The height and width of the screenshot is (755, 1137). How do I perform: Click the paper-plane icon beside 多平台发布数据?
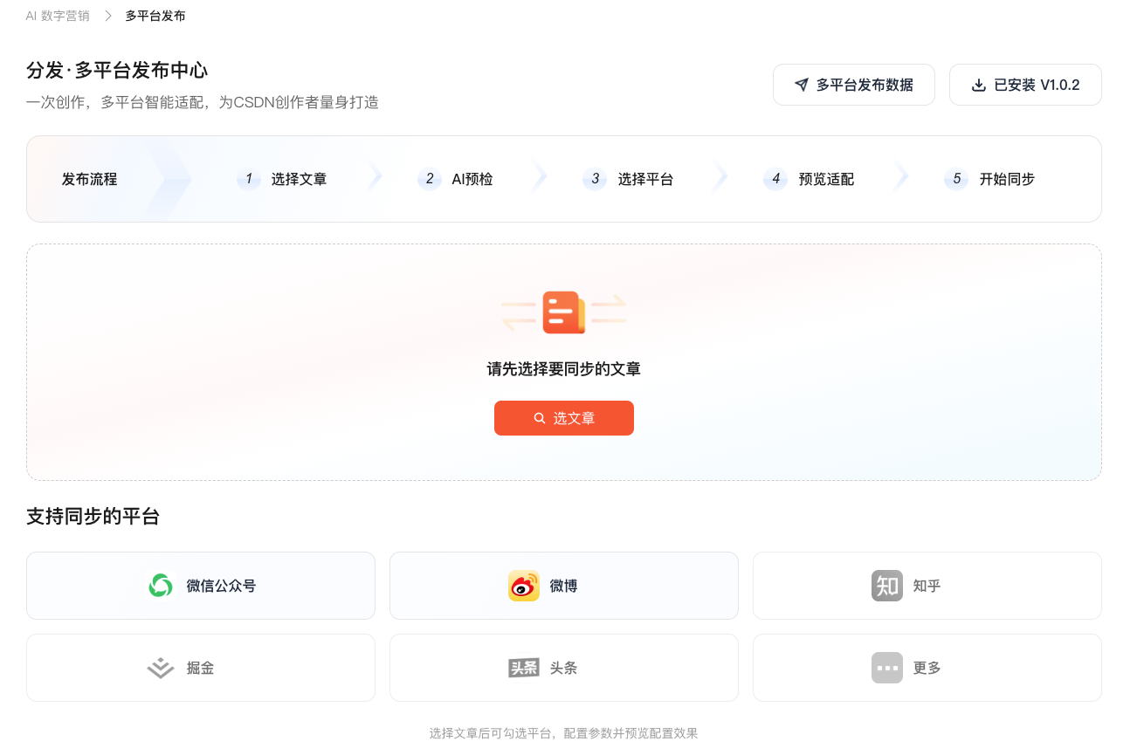(801, 85)
